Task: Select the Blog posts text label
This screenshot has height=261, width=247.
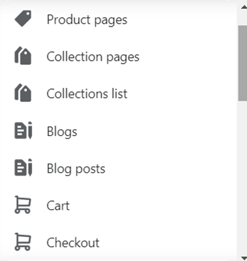Action: click(76, 169)
